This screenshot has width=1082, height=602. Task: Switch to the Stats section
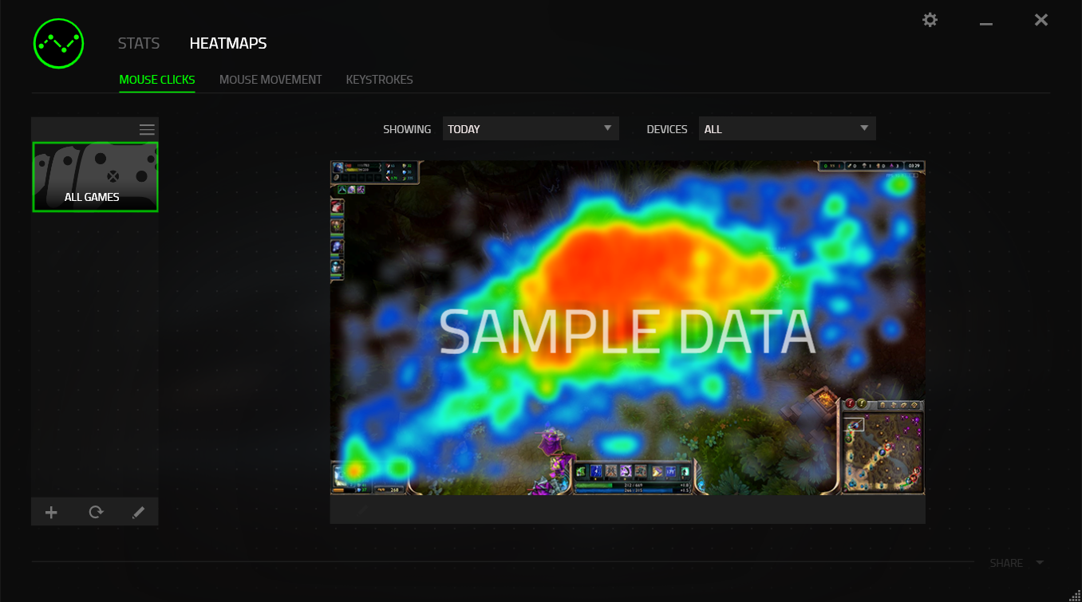139,44
